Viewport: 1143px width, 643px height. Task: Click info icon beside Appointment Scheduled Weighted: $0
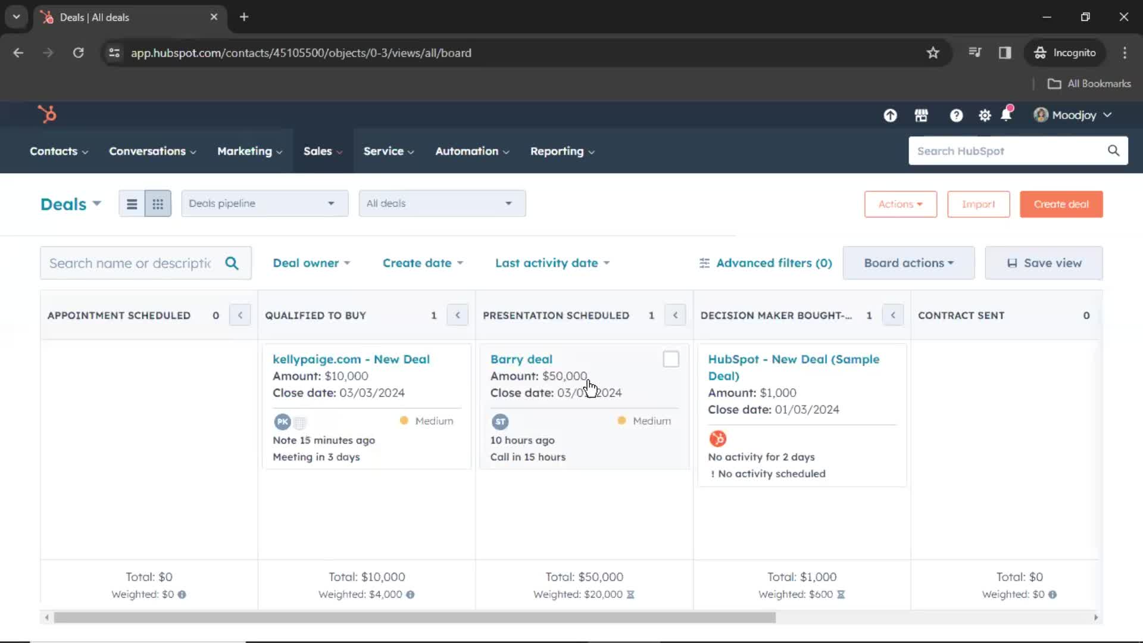click(x=182, y=594)
